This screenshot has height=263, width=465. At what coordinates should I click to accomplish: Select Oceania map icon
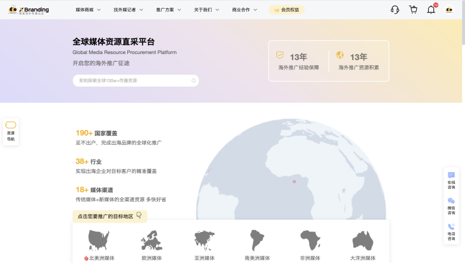point(363,241)
